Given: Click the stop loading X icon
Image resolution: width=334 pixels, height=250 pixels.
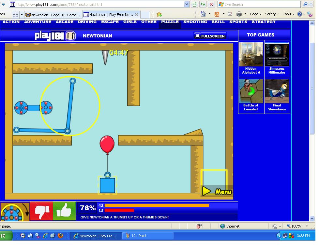Looking at the screenshot, I should coord(211,5).
